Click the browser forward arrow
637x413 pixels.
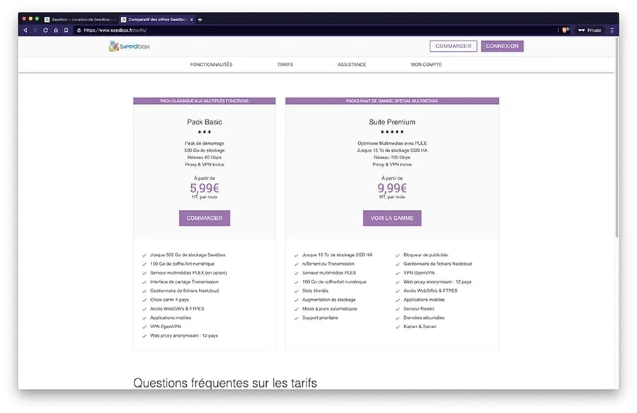tap(35, 30)
